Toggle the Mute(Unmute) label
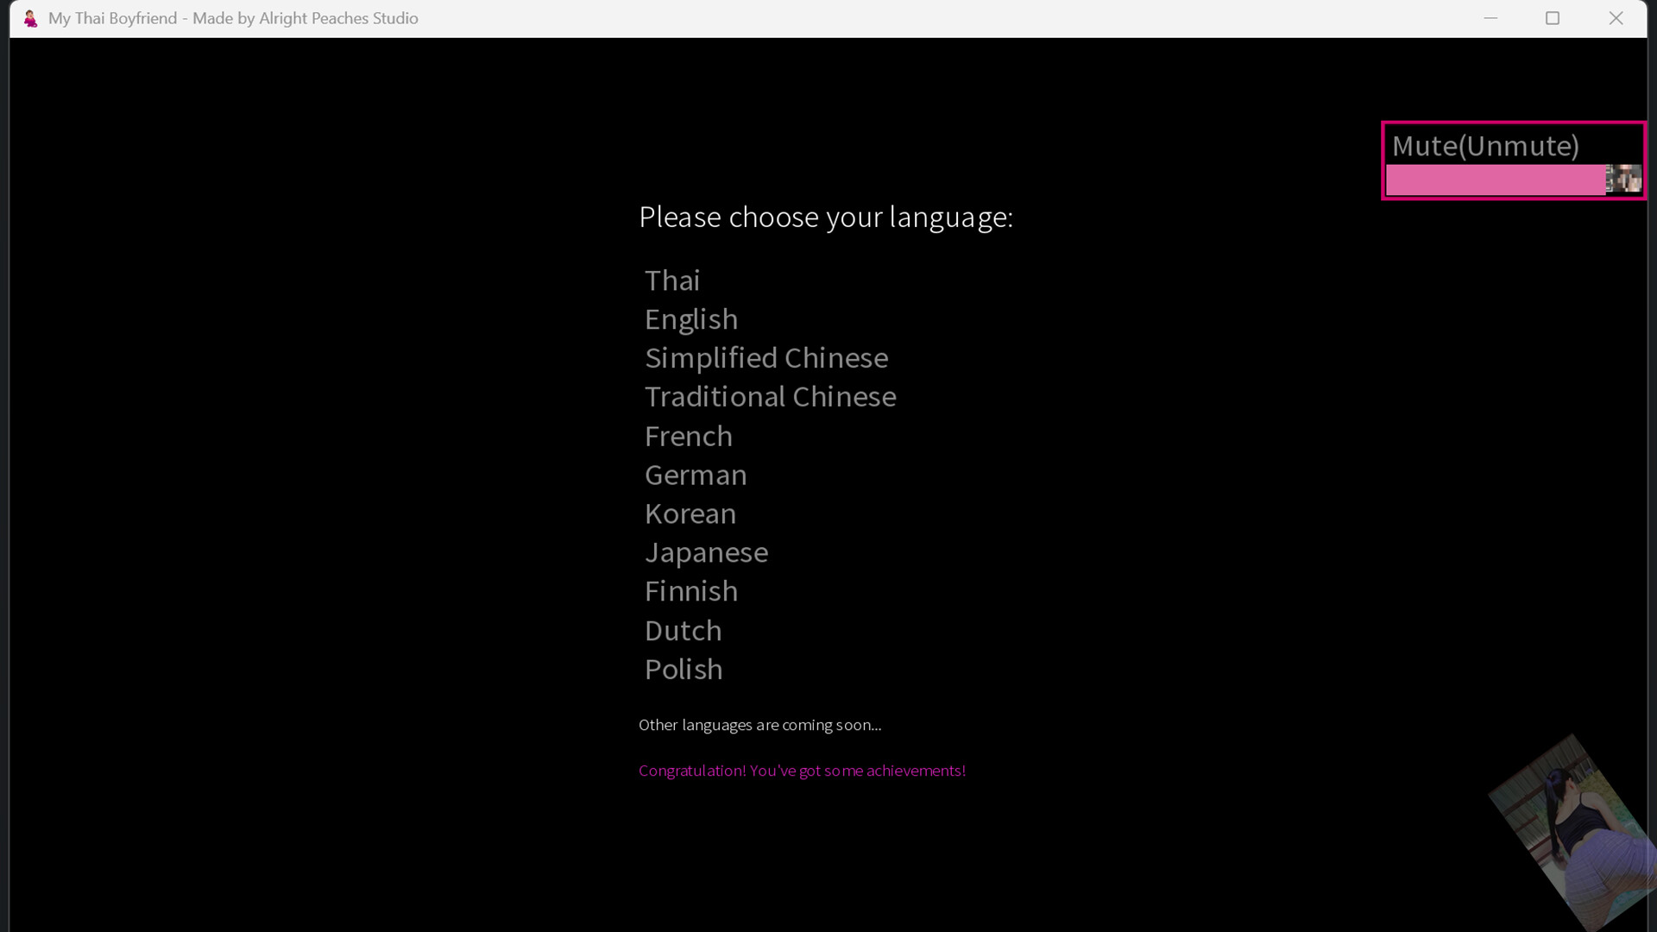Viewport: 1657px width, 932px height. pos(1484,146)
